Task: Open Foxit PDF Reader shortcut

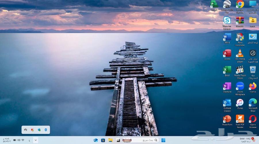Action: (240, 122)
